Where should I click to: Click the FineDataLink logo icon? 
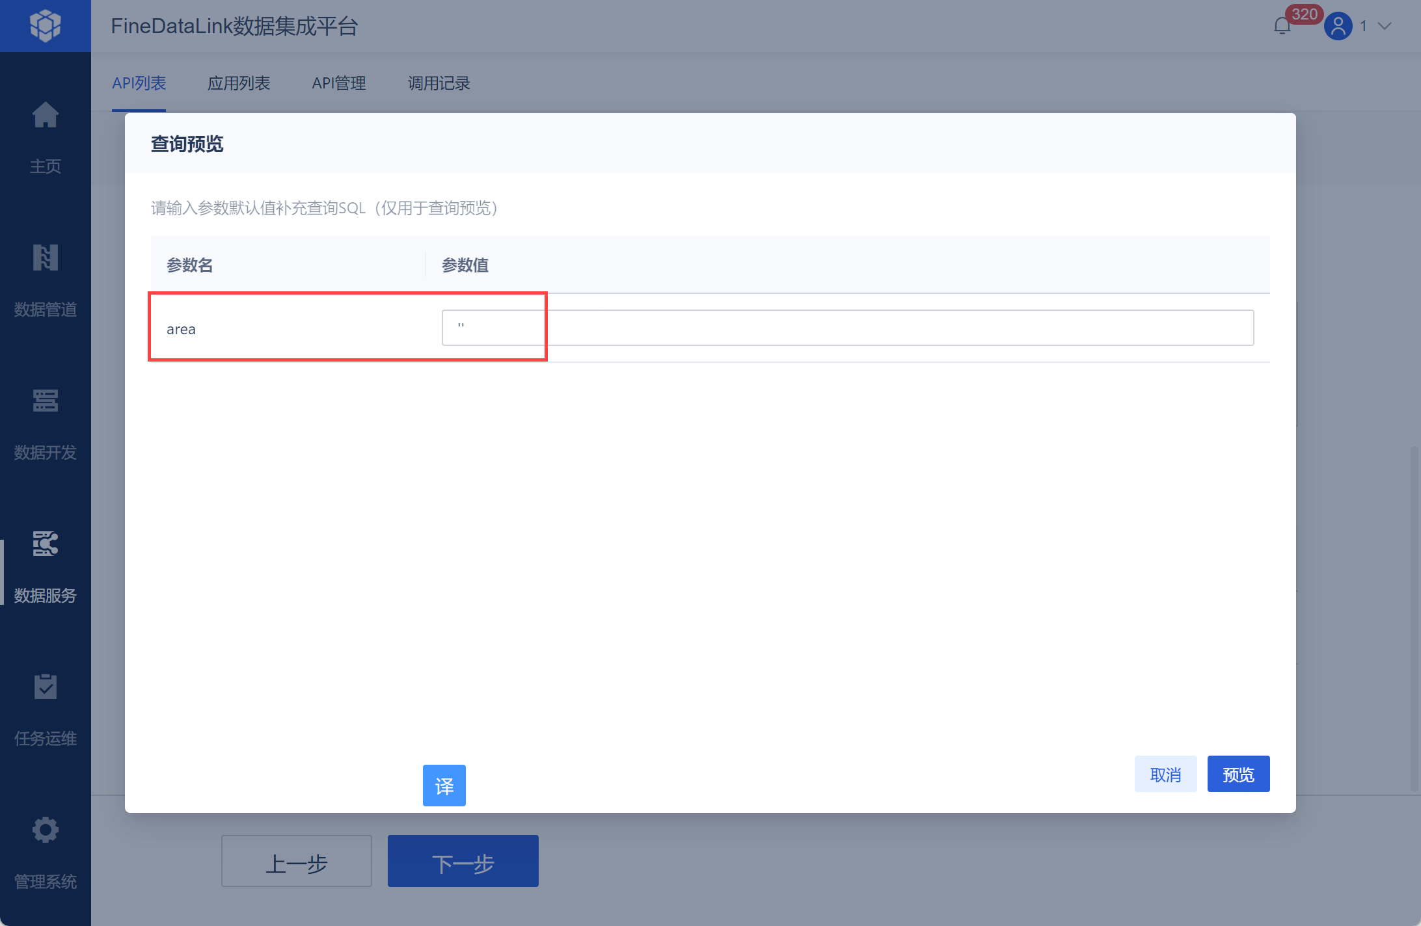(x=45, y=26)
